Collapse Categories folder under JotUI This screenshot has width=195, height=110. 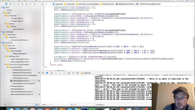click(x=5, y=16)
